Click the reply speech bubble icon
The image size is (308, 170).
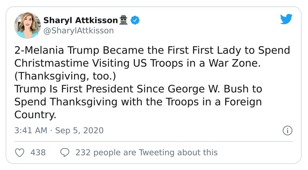[65, 152]
